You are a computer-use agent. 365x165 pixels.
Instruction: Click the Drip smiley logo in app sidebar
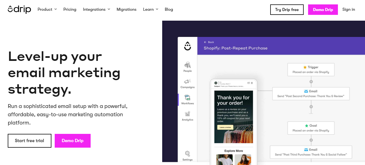(x=188, y=46)
